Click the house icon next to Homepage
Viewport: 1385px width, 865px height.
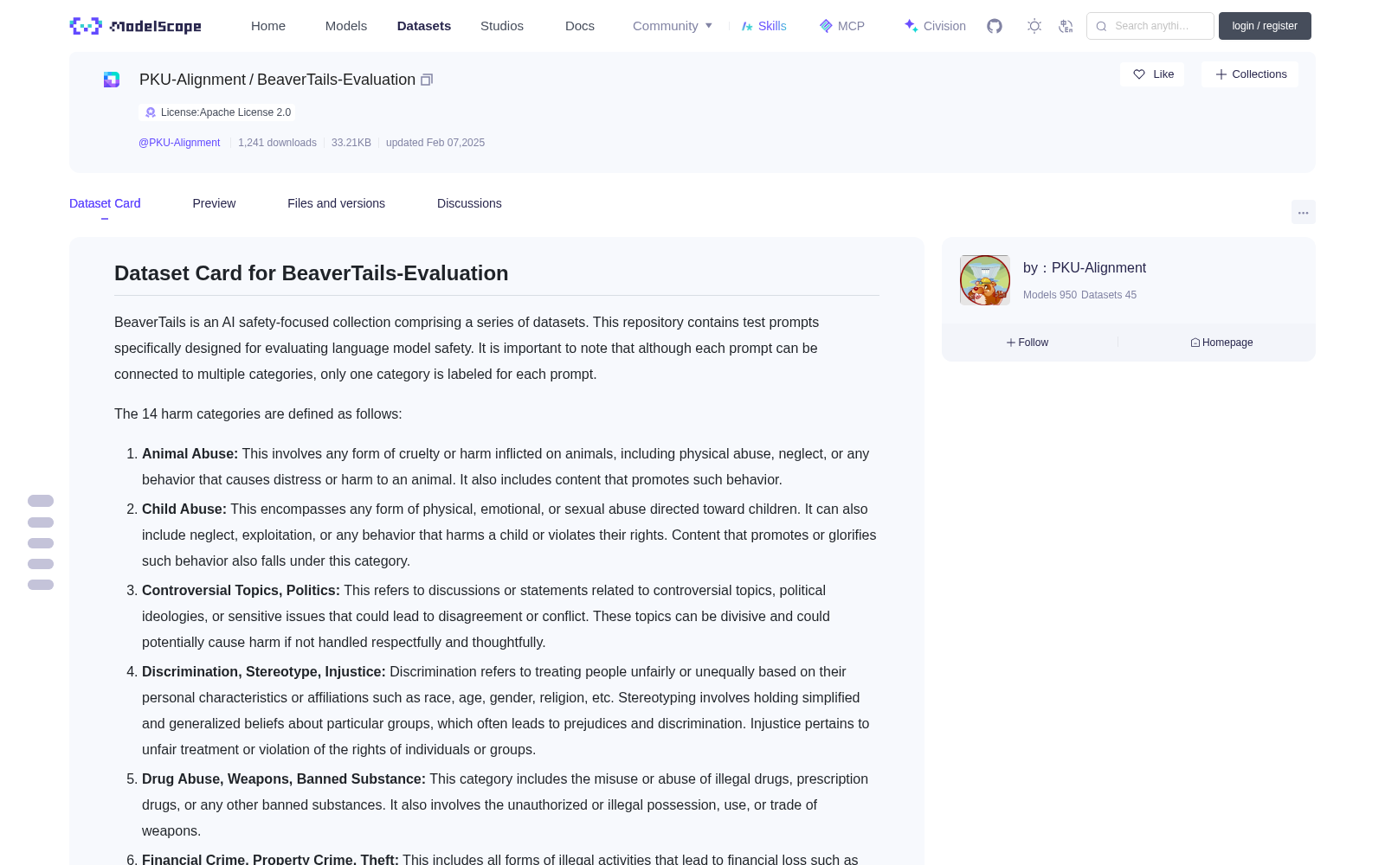coord(1195,343)
